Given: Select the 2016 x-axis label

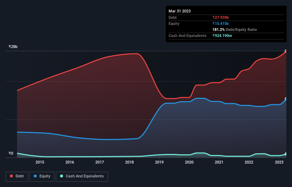Looking at the screenshot, I should [x=70, y=162].
